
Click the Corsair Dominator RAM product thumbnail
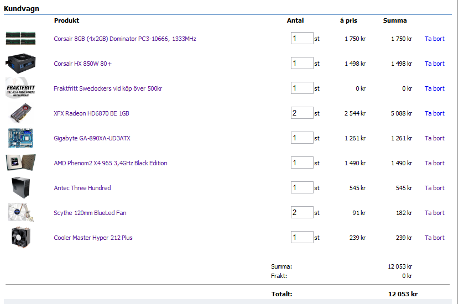[x=20, y=38]
